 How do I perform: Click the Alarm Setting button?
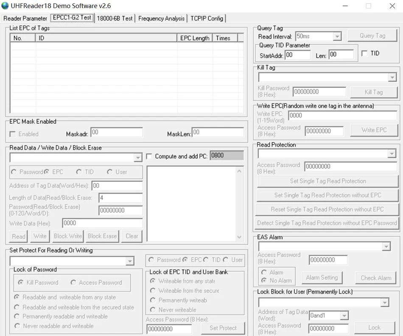pos(322,278)
